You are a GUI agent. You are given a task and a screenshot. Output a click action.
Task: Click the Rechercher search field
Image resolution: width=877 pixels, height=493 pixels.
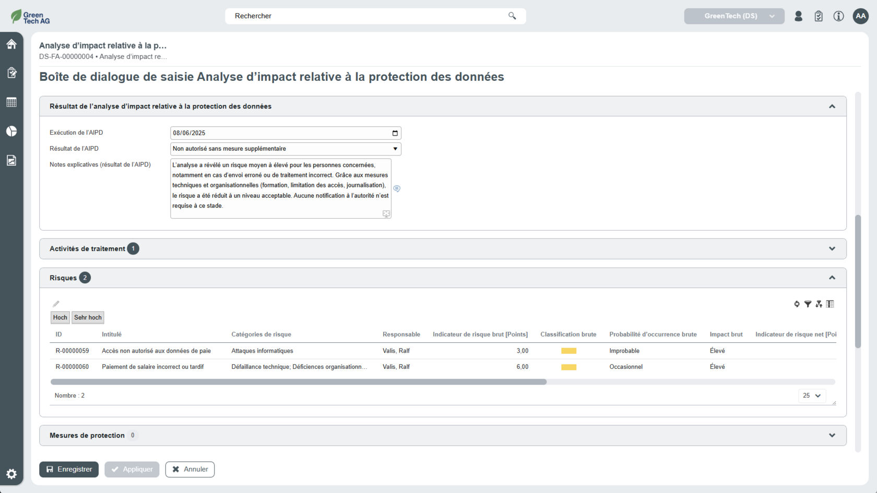[368, 16]
